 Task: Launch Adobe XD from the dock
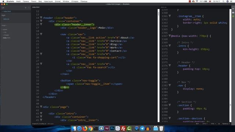click(x=107, y=128)
